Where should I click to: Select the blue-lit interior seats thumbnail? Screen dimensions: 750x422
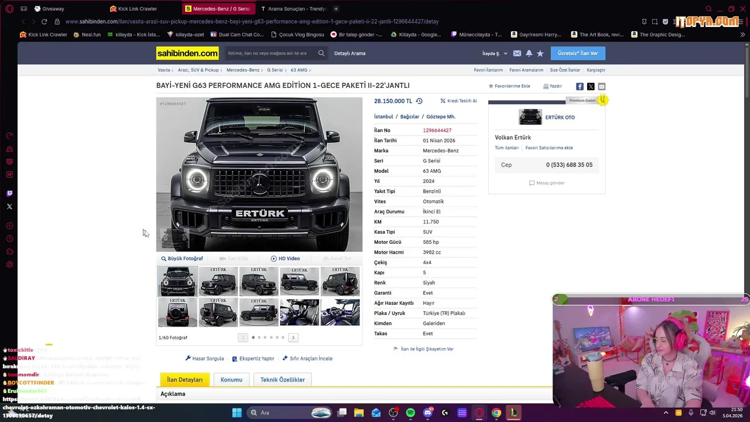[299, 312]
